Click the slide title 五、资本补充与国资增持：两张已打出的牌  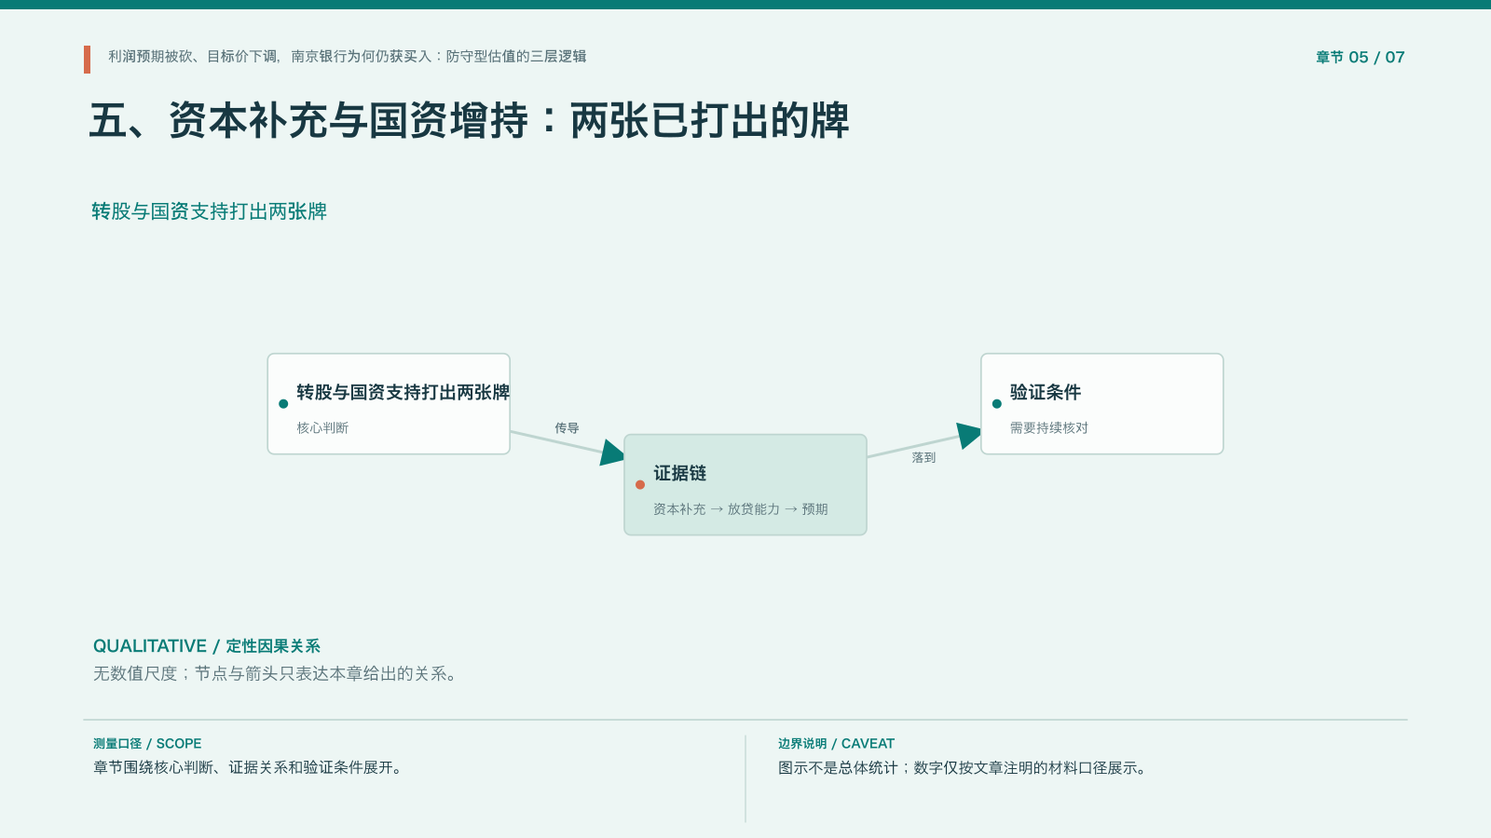coord(469,121)
